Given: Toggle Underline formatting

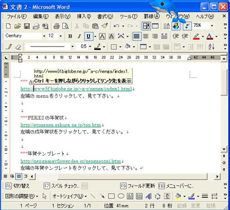Looking at the screenshot, I should 89,36.
